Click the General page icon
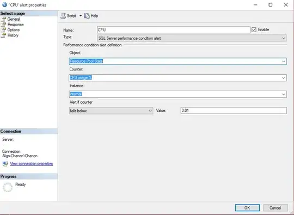 (x=3, y=19)
